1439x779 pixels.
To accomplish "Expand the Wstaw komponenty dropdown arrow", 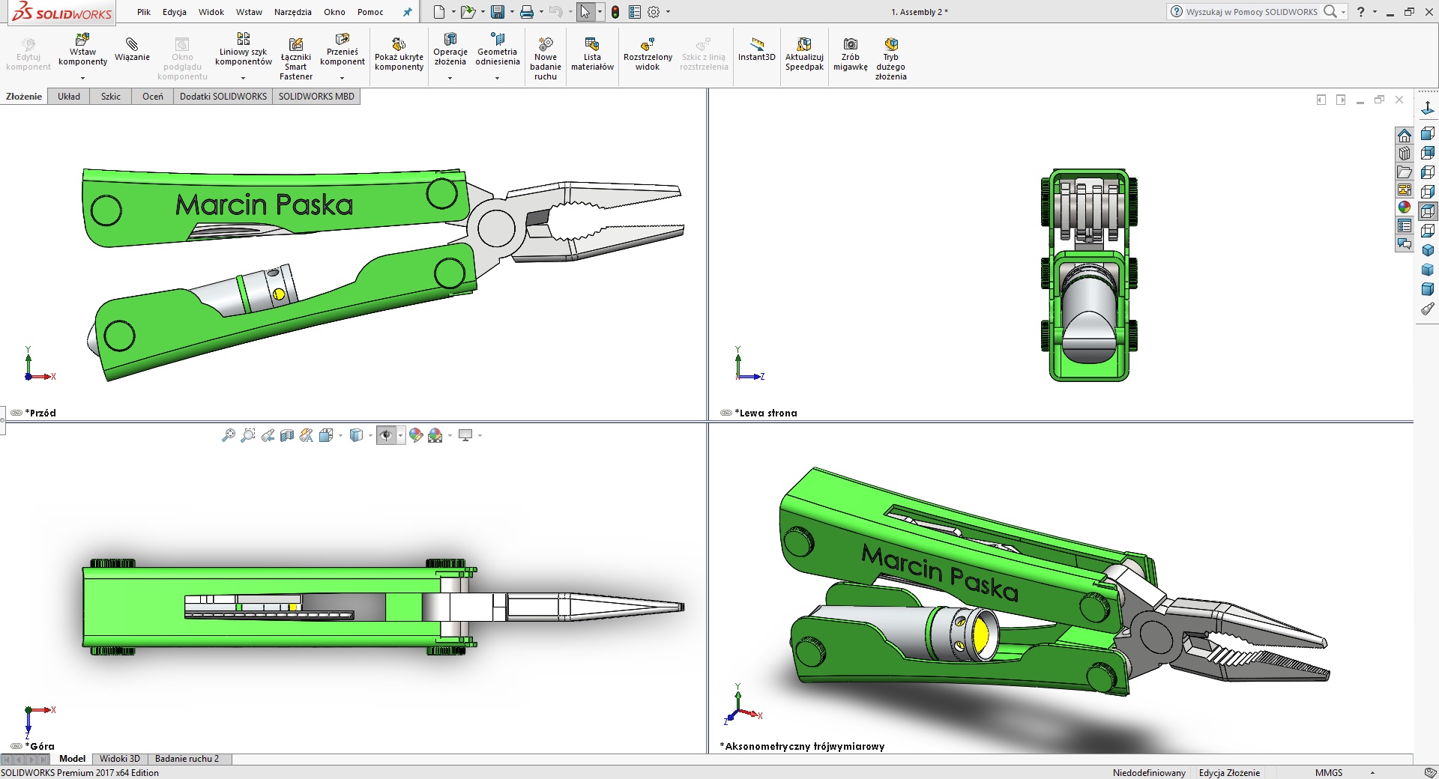I will pos(82,77).
